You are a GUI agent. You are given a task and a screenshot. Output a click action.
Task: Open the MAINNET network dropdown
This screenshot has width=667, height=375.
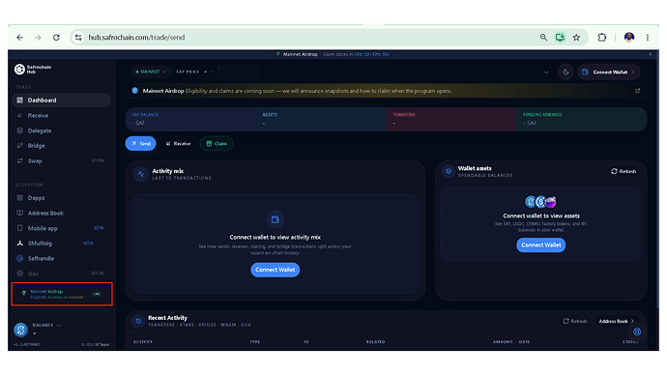[x=151, y=72]
